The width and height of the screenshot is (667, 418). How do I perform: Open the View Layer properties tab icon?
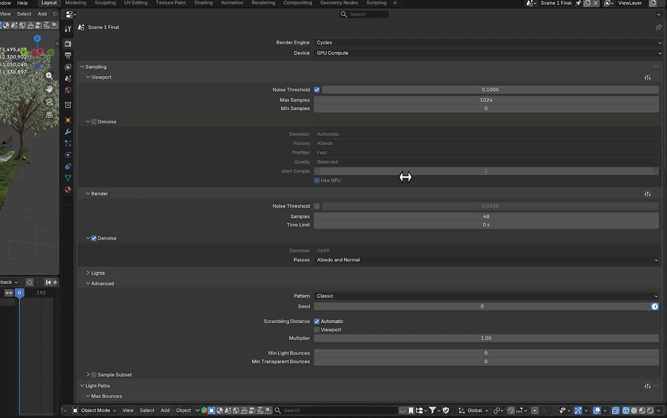point(68,67)
